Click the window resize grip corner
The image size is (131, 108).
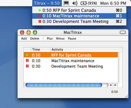pyautogui.click(x=127, y=96)
